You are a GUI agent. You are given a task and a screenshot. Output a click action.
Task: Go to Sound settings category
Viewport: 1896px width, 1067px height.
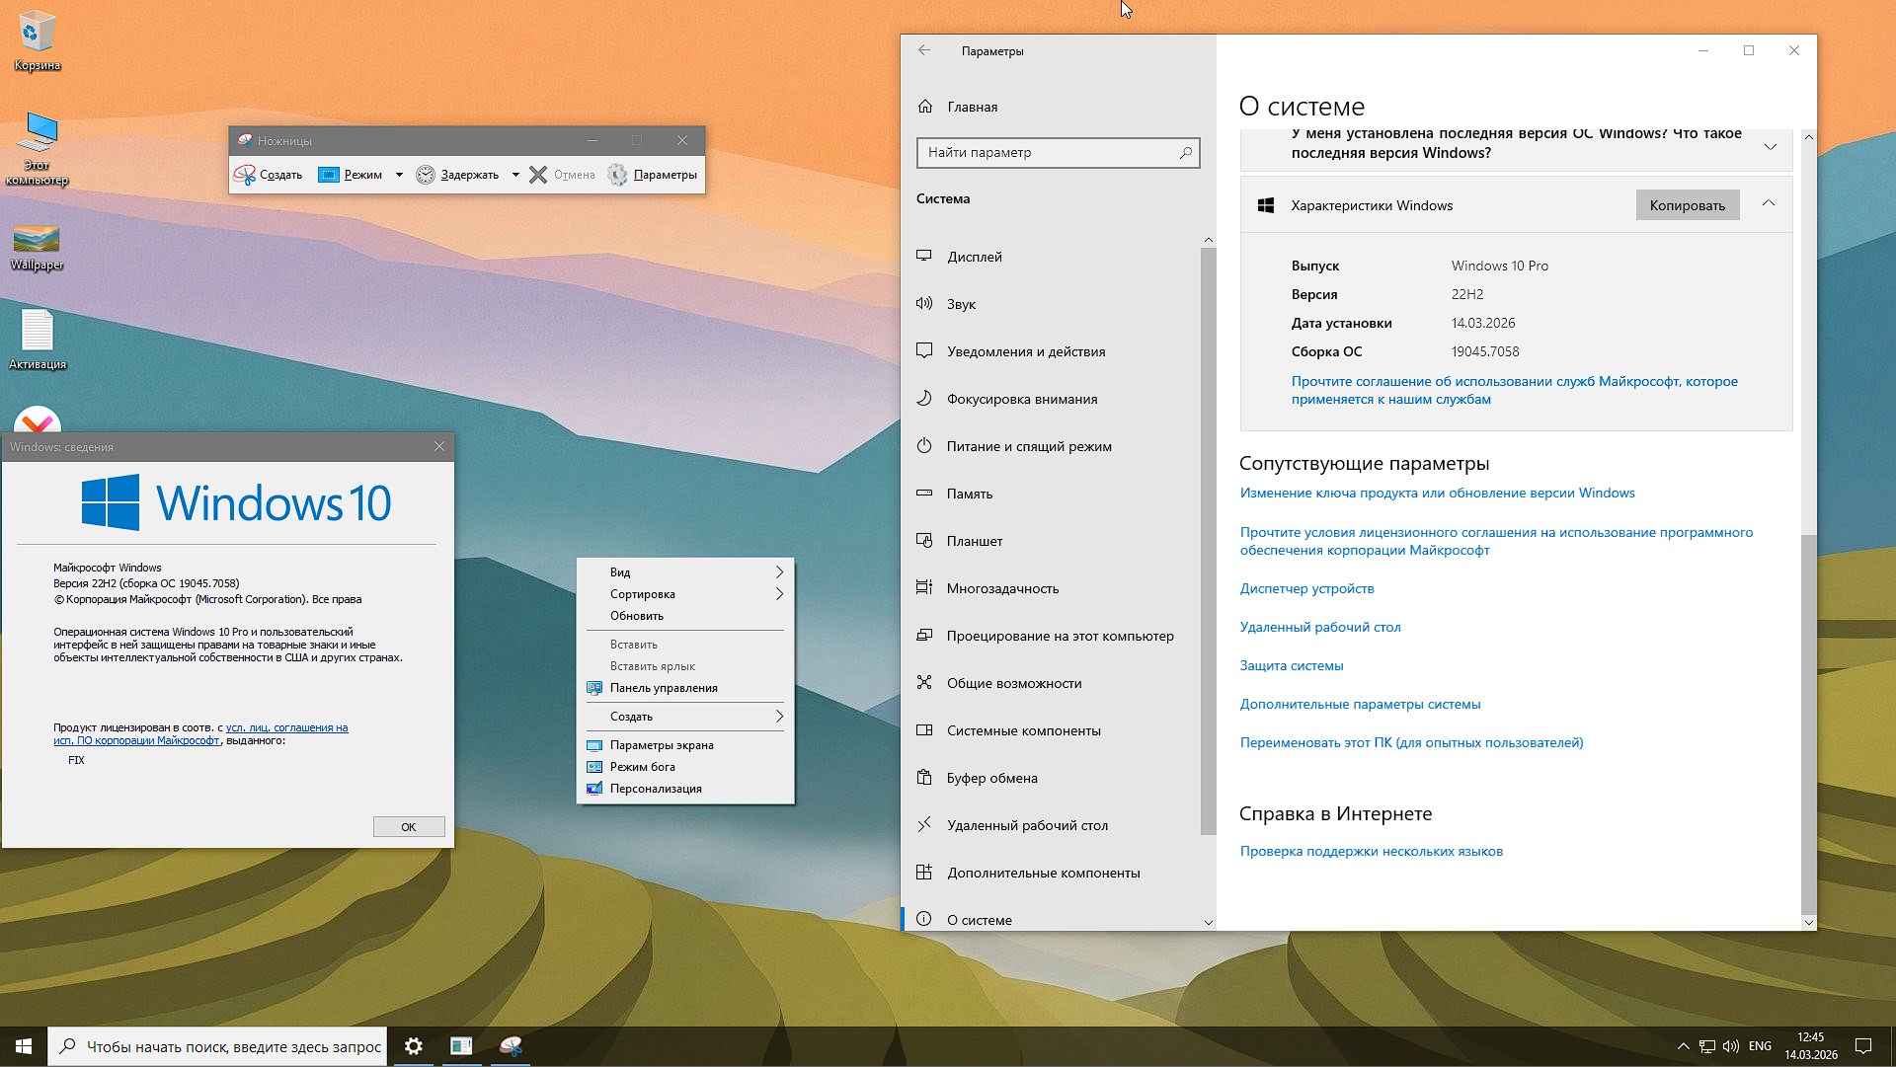pyautogui.click(x=961, y=304)
